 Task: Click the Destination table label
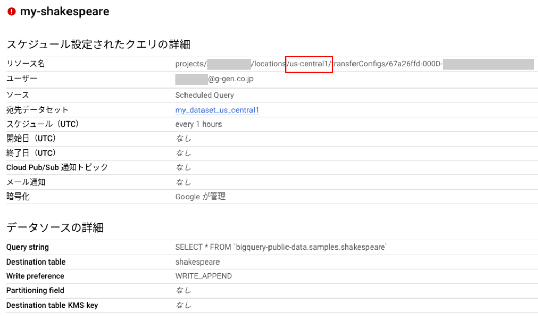coord(36,262)
